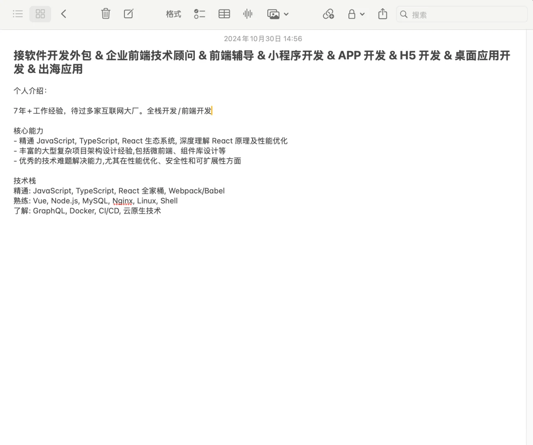Share this note
The width and height of the screenshot is (533, 445).
(382, 14)
